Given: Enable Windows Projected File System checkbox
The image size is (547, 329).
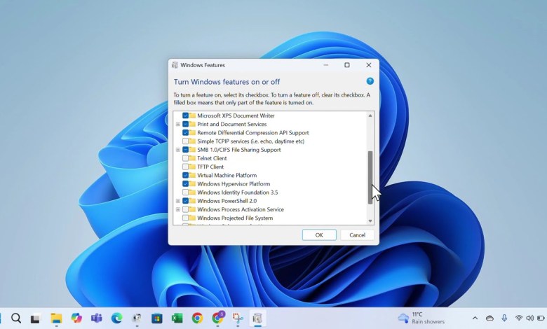Looking at the screenshot, I should [x=186, y=218].
